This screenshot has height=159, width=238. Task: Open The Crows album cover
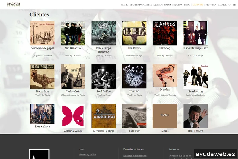[x=134, y=33]
